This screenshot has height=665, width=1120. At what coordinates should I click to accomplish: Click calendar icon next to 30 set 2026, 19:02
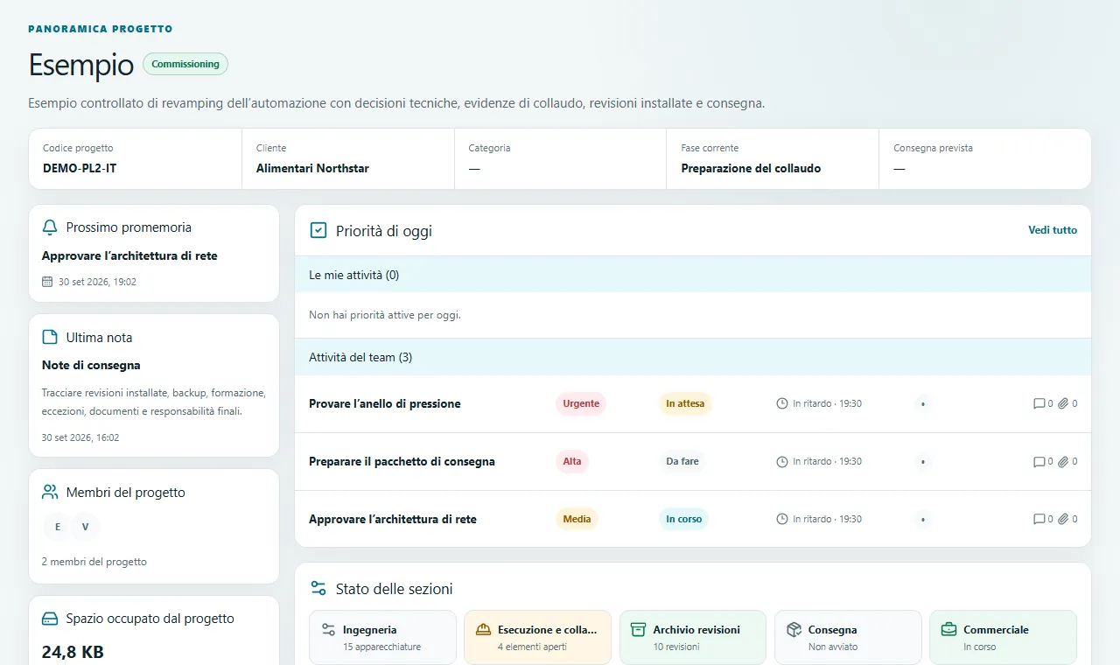(x=47, y=282)
